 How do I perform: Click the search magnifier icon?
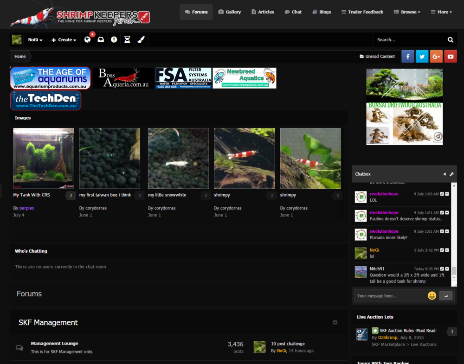[451, 39]
